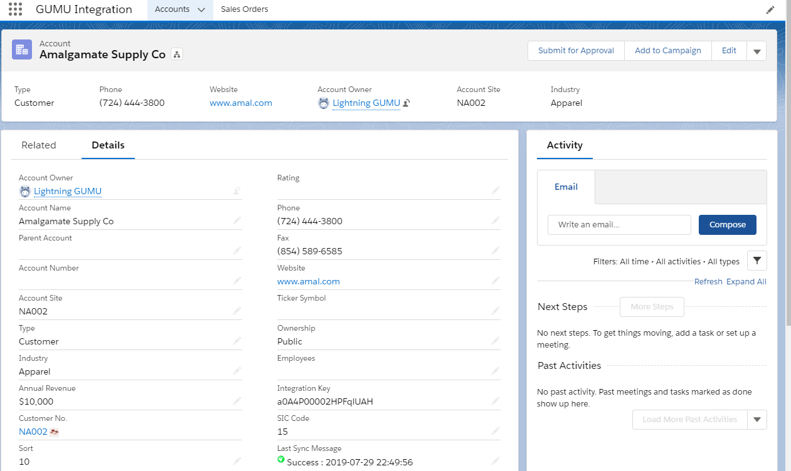Click the Write an email input field
The width and height of the screenshot is (791, 471).
(618, 225)
